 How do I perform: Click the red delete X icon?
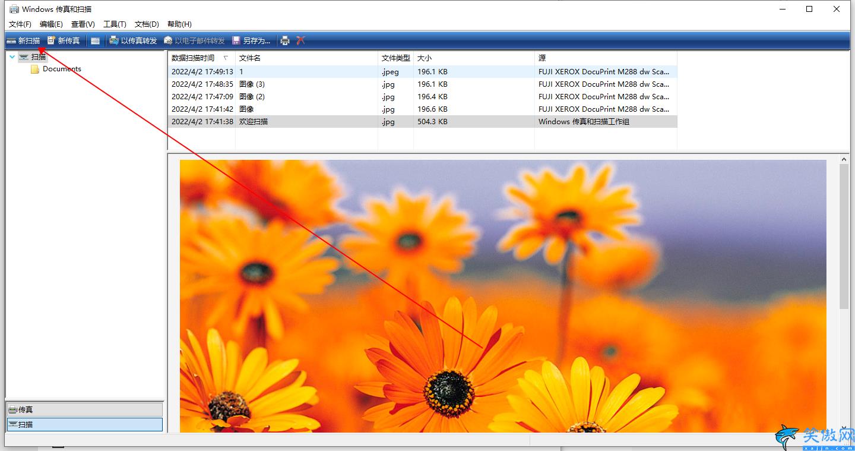click(301, 40)
